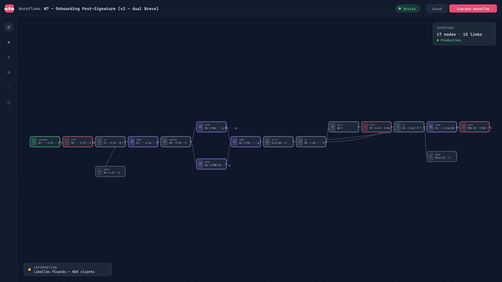502x282 pixels.
Task: Open the target-shaped sidebar icon
Action: pos(9,72)
